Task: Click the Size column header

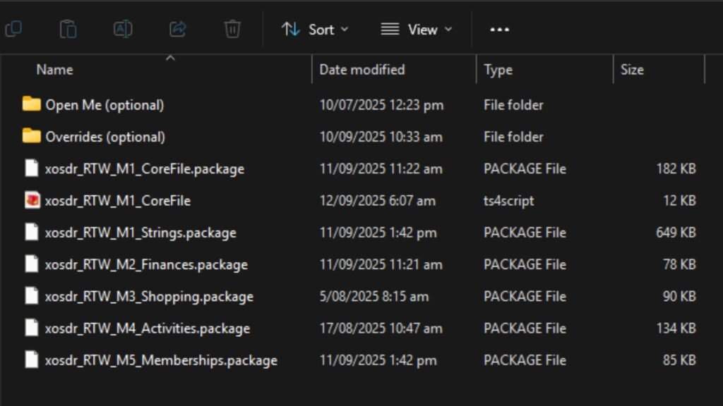Action: click(x=631, y=70)
